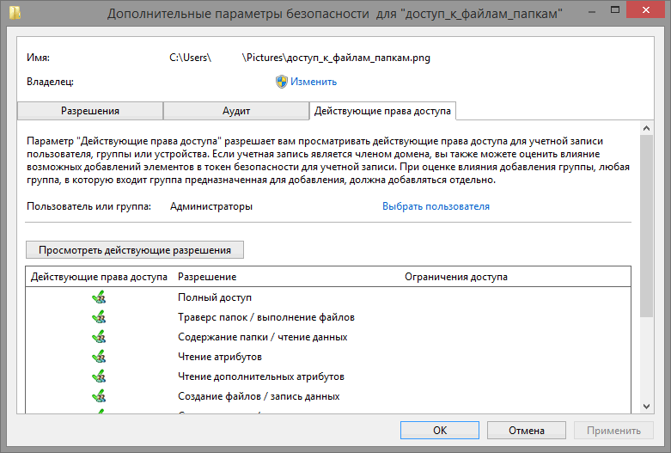Click the shield icon next to Изменить

pos(281,82)
